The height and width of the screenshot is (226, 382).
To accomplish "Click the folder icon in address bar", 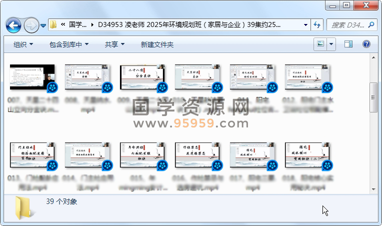I will pyautogui.click(x=53, y=24).
